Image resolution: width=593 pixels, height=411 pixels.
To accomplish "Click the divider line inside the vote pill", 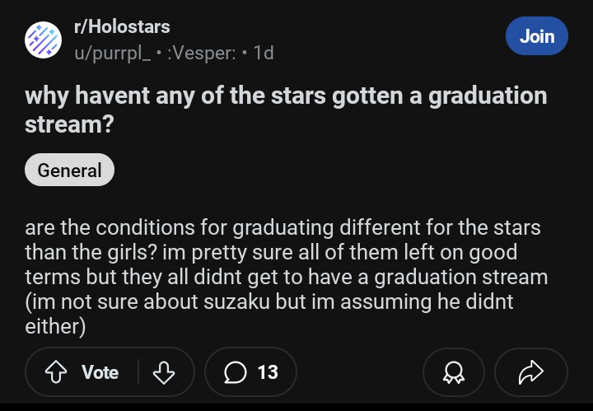I will tap(138, 372).
